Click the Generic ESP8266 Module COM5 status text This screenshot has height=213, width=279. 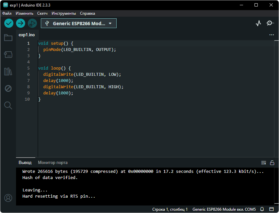[x=224, y=209]
